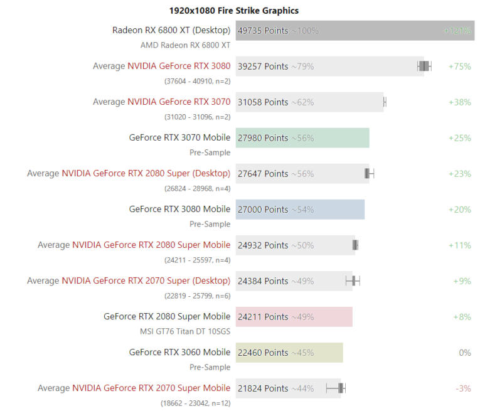Open the RTX 2070 Super Mobile link
Image resolution: width=502 pixels, height=411 pixels.
(x=151, y=388)
